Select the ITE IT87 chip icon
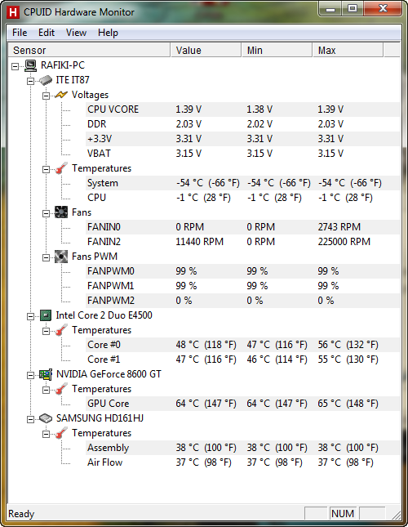Viewport: 408px width, 527px height. [46, 80]
